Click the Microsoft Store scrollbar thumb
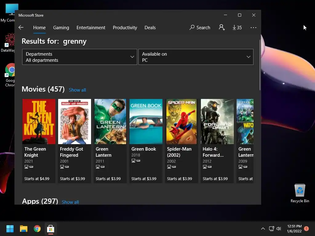Viewport: 315px width, 236px height. [x=260, y=65]
